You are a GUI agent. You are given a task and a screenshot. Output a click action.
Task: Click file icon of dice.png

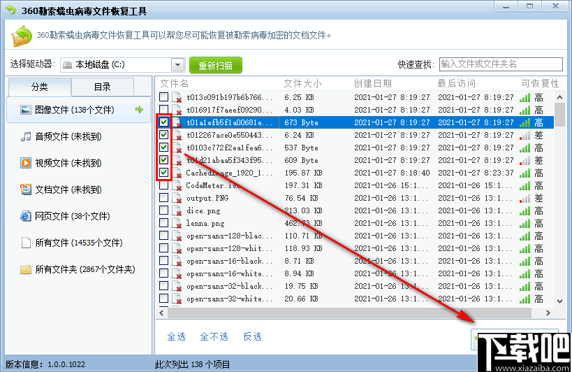(x=177, y=210)
